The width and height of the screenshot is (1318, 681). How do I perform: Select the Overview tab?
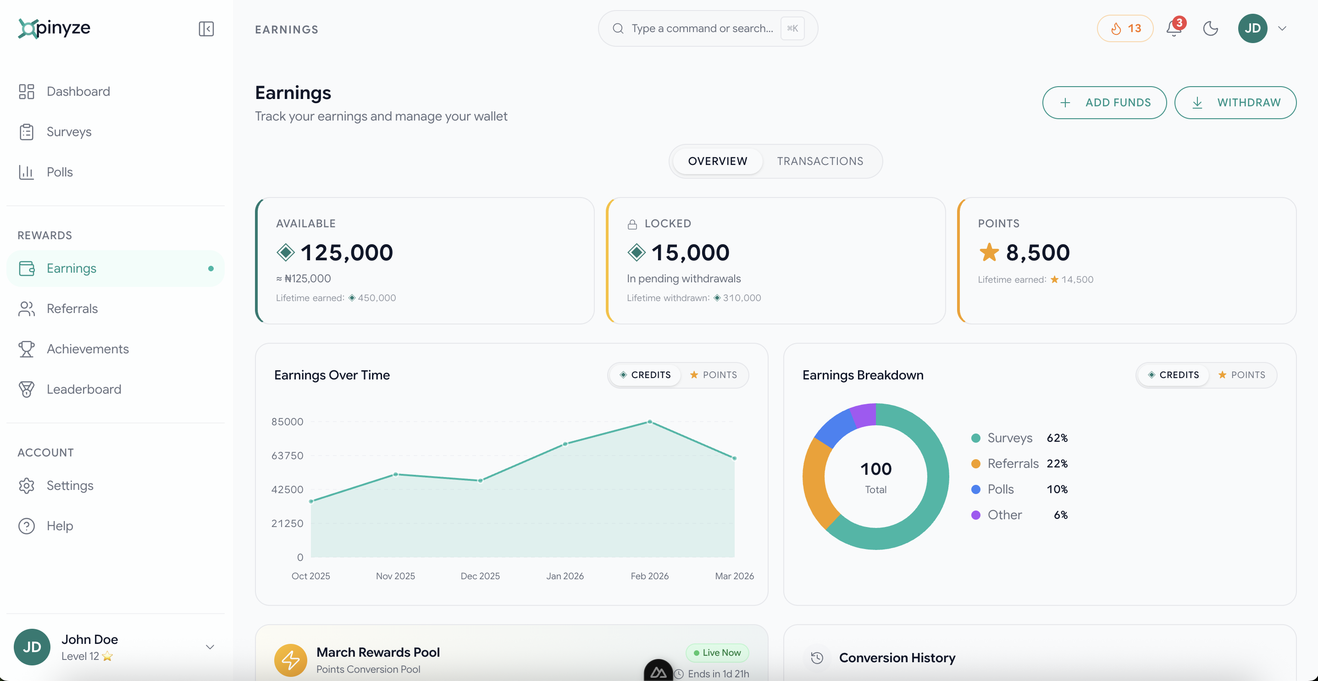pos(717,161)
